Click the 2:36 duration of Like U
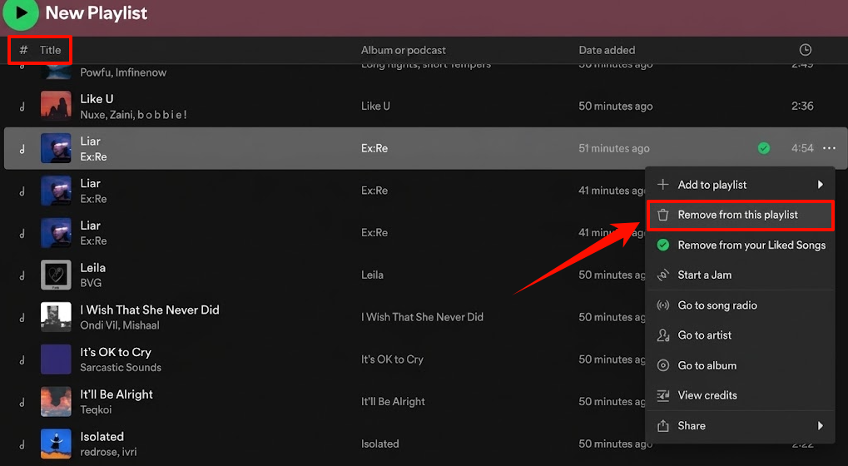Screen dimensions: 848x466 click(x=802, y=106)
